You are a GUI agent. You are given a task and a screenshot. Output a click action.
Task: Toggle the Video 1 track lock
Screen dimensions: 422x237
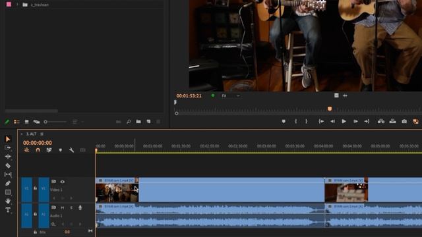[35, 188]
